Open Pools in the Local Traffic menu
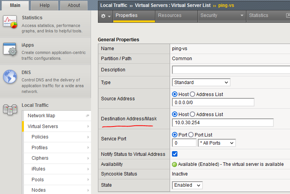Viewport: 290px width, 194px height. (37, 179)
